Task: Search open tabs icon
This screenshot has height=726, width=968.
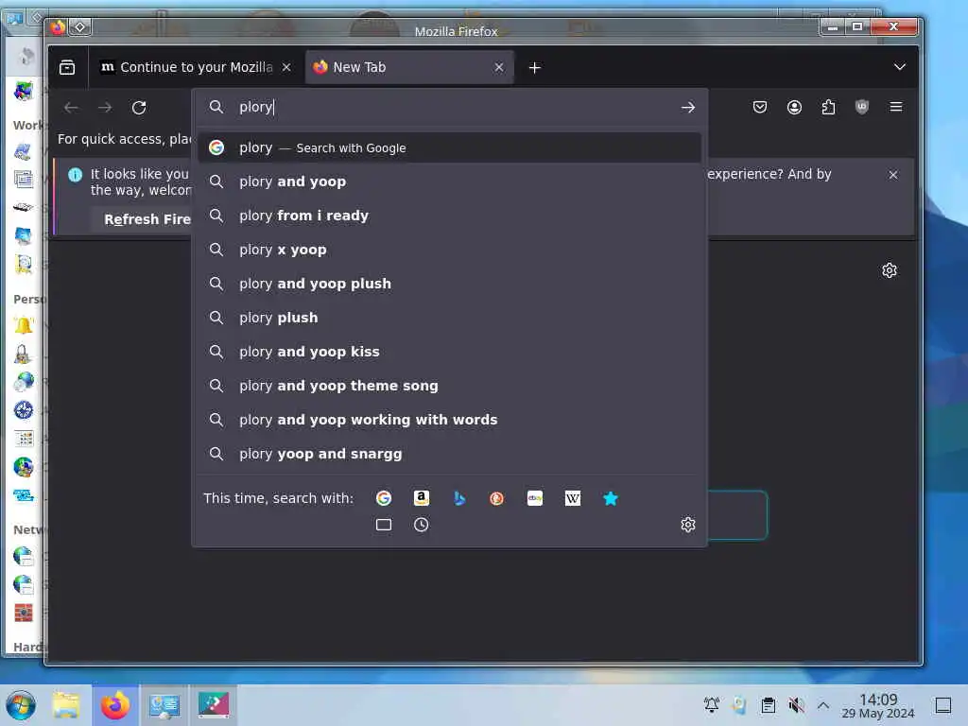Action: [384, 525]
